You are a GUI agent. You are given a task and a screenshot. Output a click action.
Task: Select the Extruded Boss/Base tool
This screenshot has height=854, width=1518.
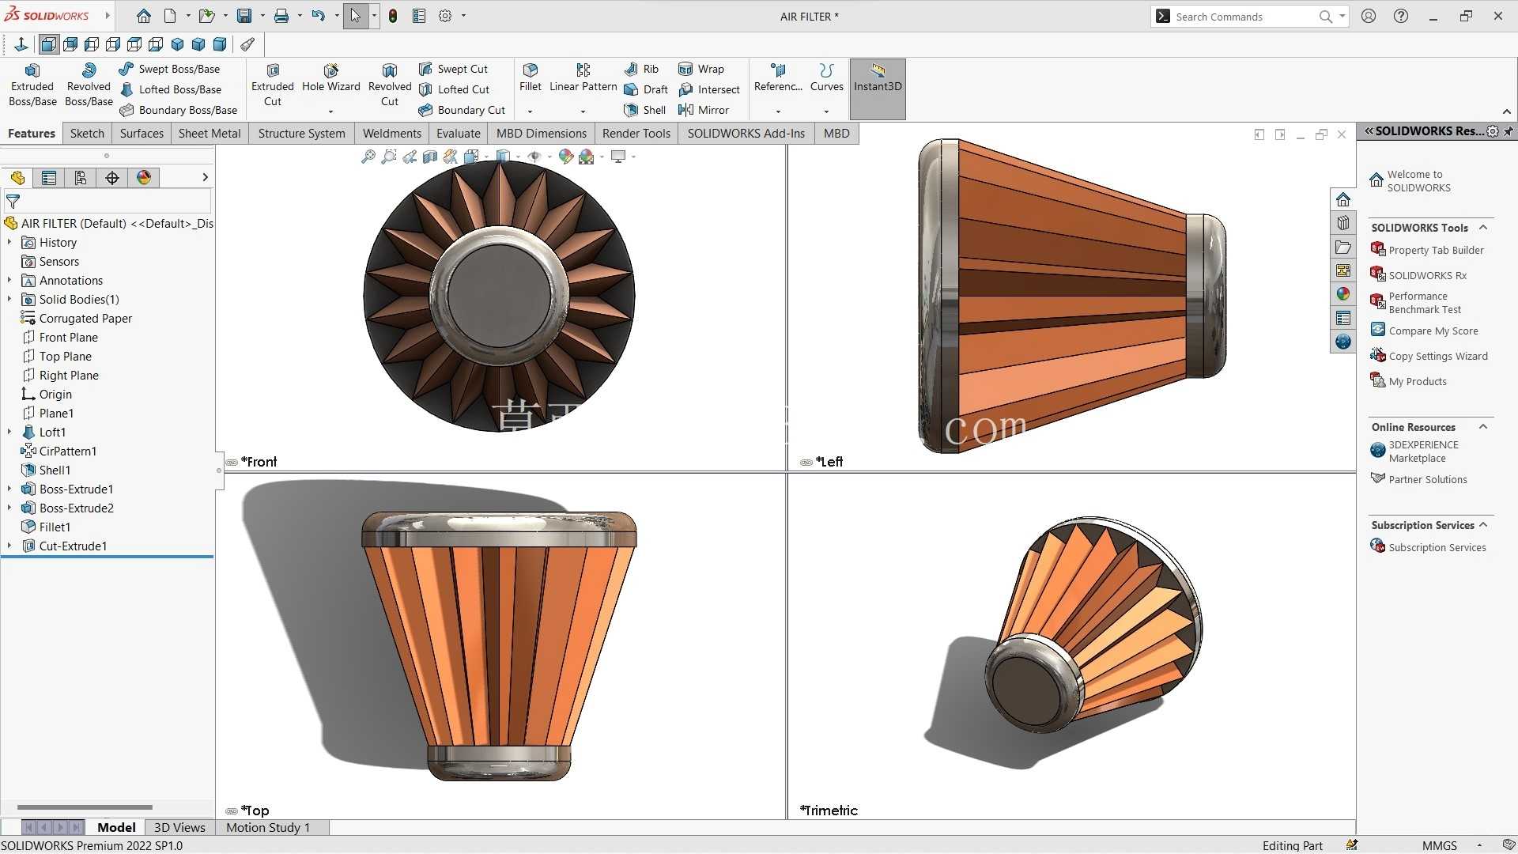[x=32, y=85]
